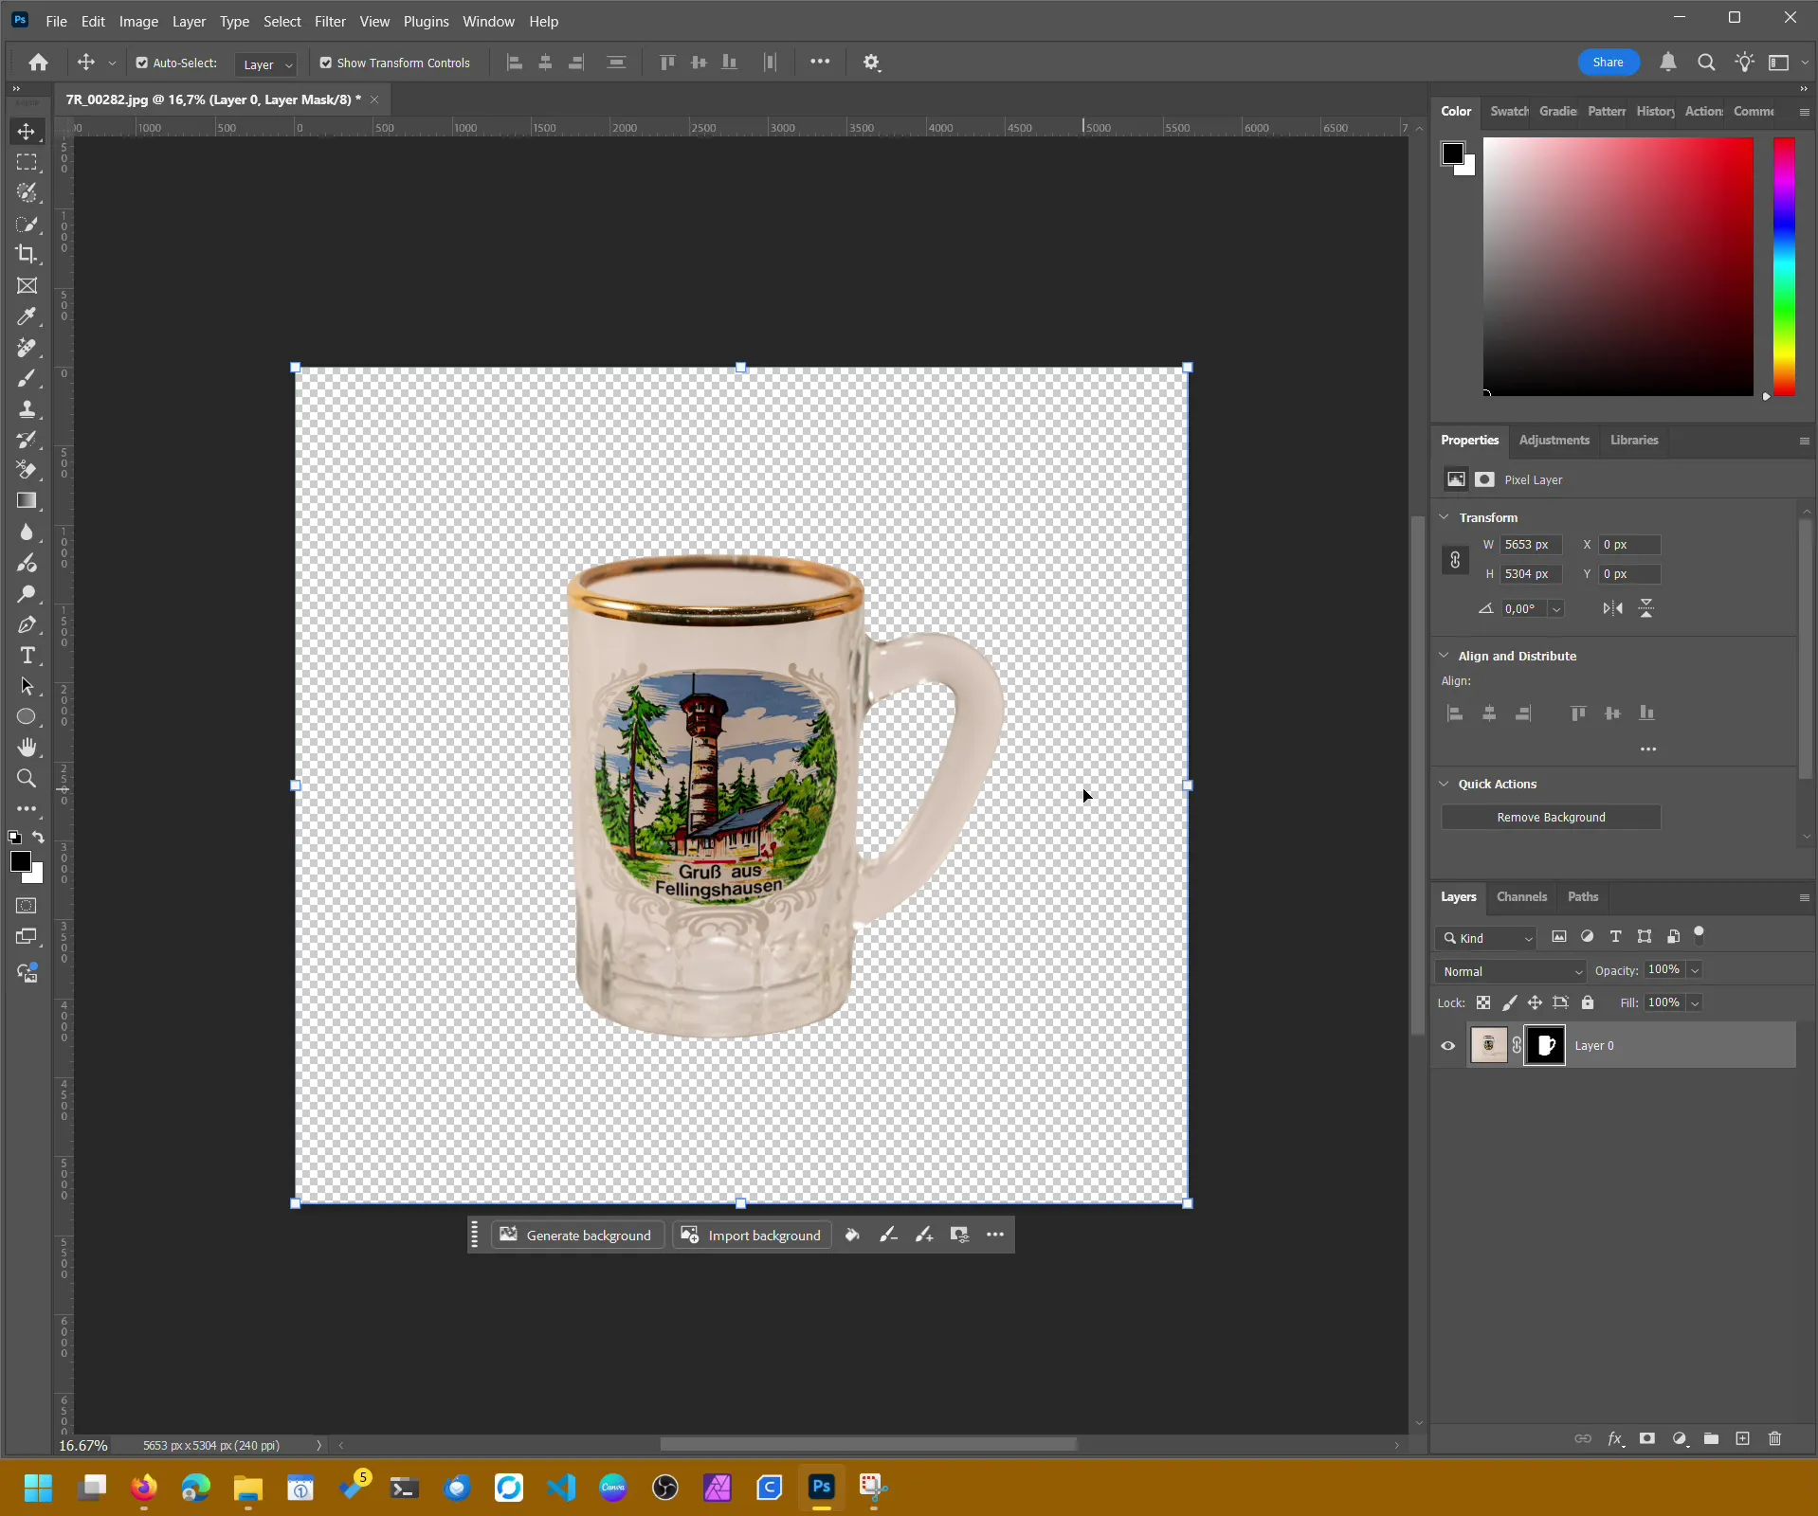Click the delete layer trash icon
This screenshot has height=1516, width=1818.
point(1774,1438)
